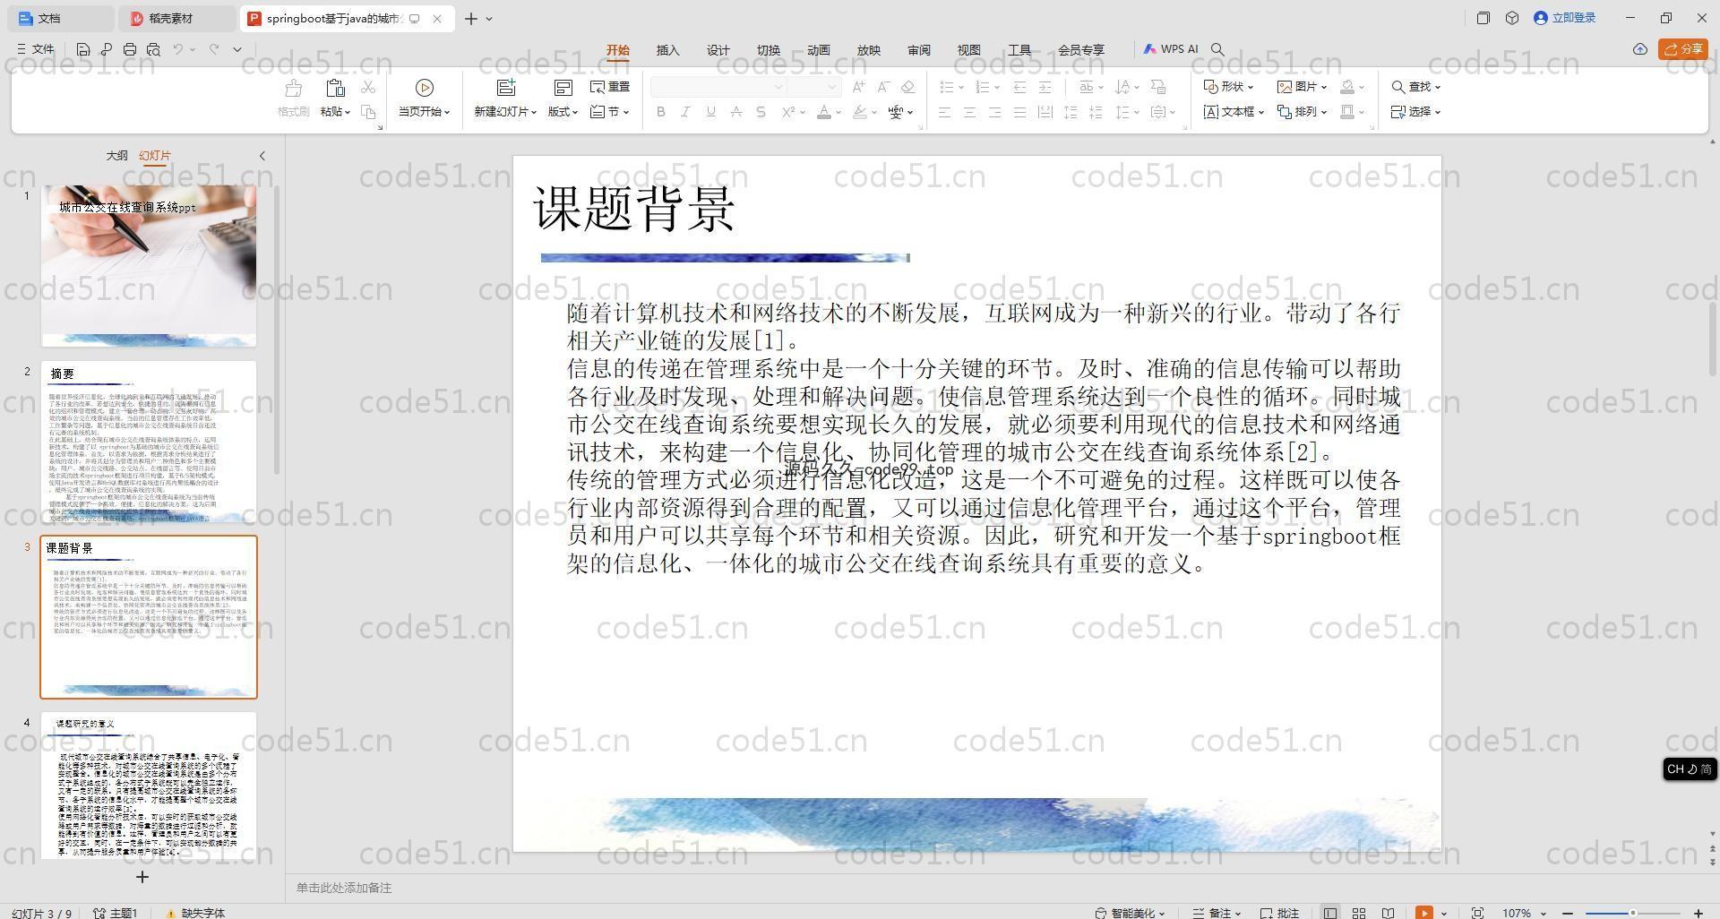Switch to Normal view in status bar
This screenshot has height=919, width=1720.
pyautogui.click(x=1330, y=913)
